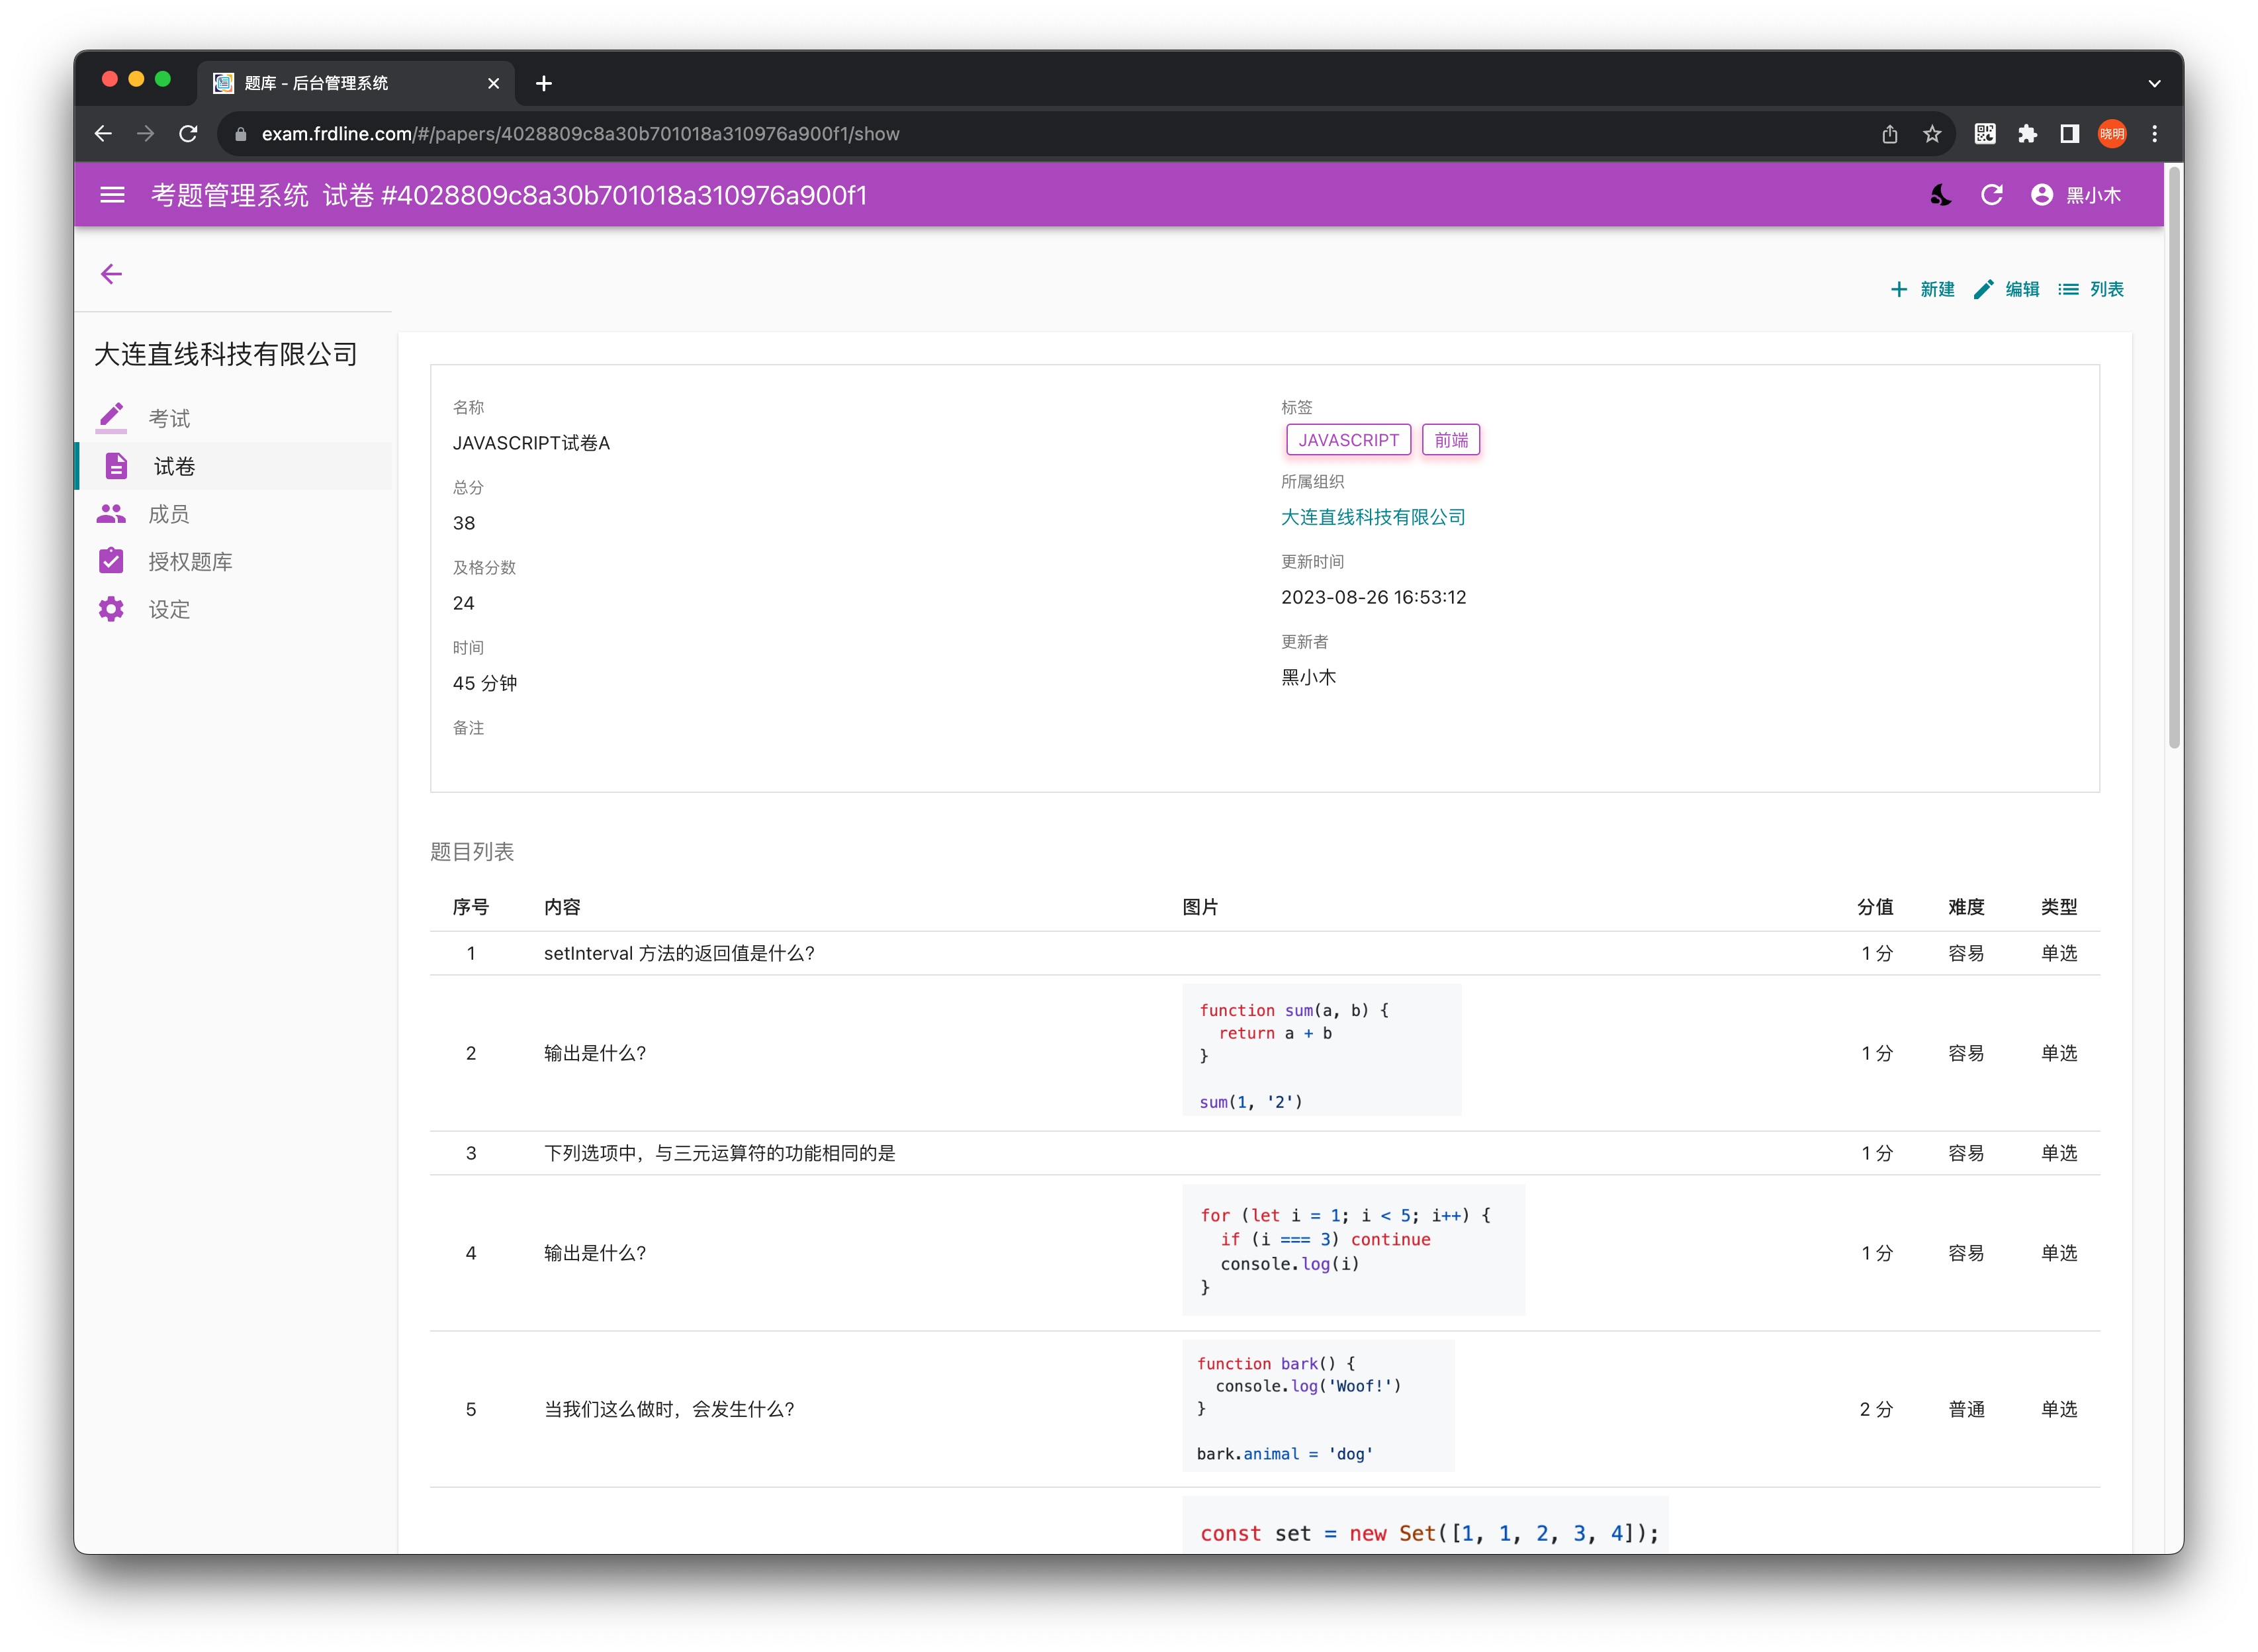This screenshot has width=2258, height=1652.
Task: Click the 题目列表 section heading
Action: pos(472,852)
